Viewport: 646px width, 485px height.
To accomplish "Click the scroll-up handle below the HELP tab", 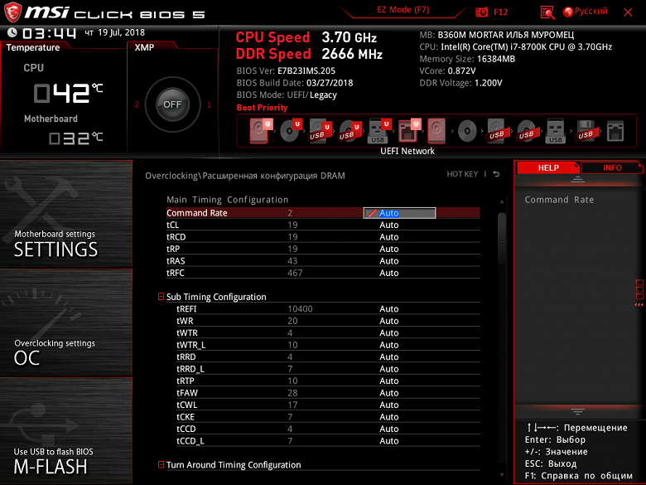I will click(x=577, y=179).
